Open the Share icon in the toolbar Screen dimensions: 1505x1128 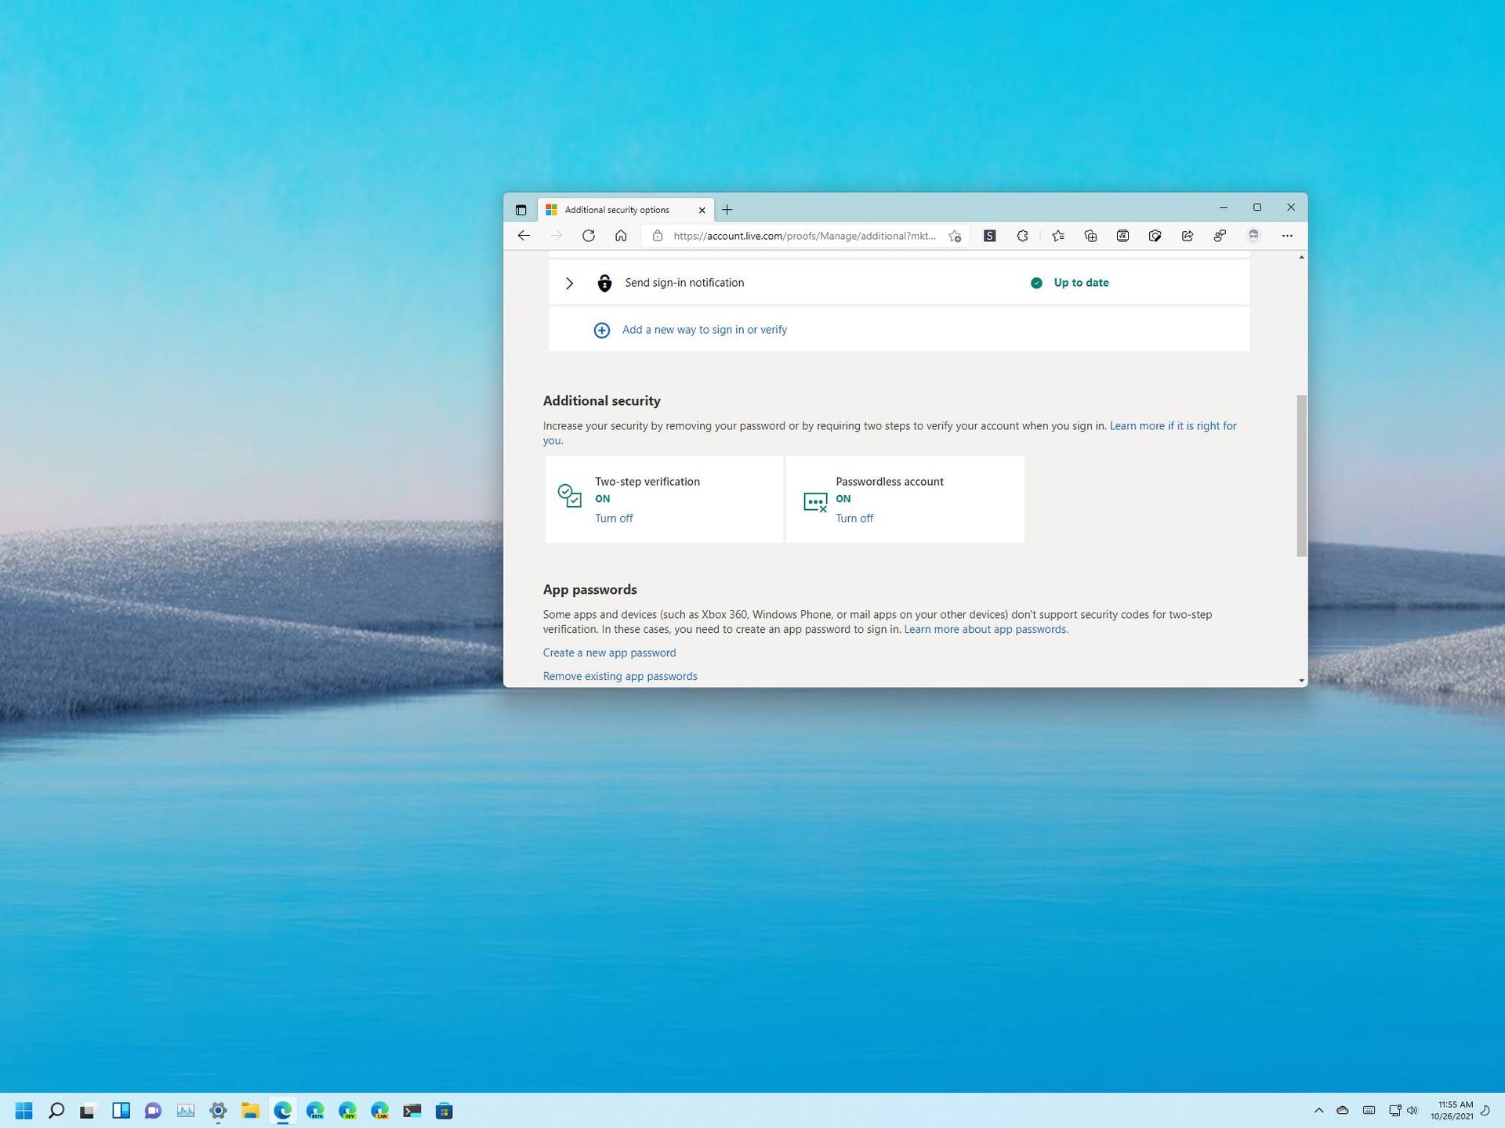[1188, 235]
